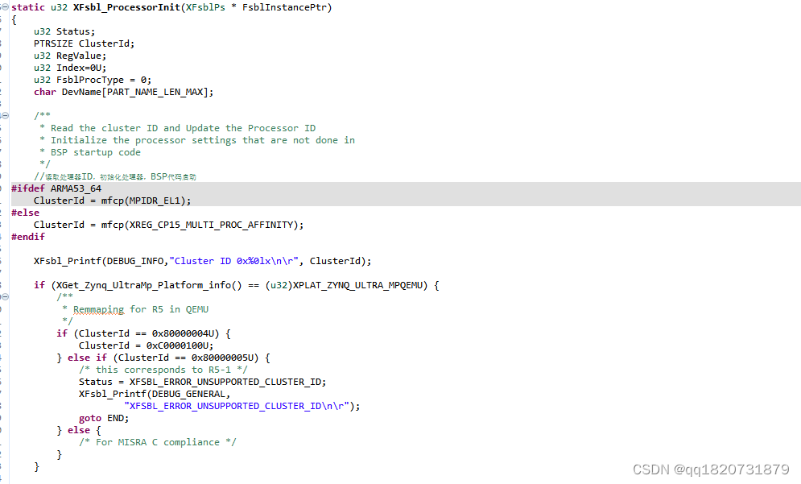Screen dimensions: 801x484
Task: Click the 'char' keyword before DevName
Action: click(x=45, y=92)
